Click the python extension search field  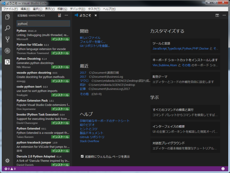(x=43, y=24)
